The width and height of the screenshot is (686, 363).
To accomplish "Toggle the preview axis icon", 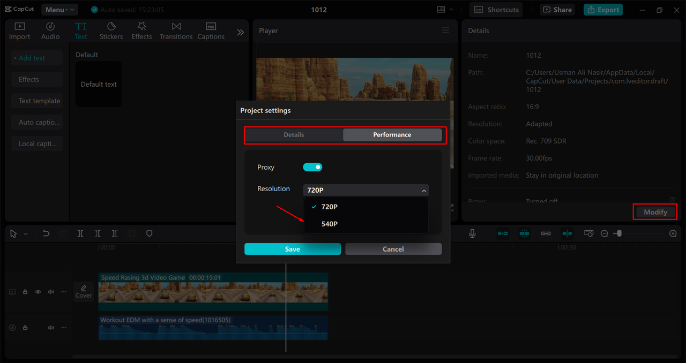I will tap(567, 233).
